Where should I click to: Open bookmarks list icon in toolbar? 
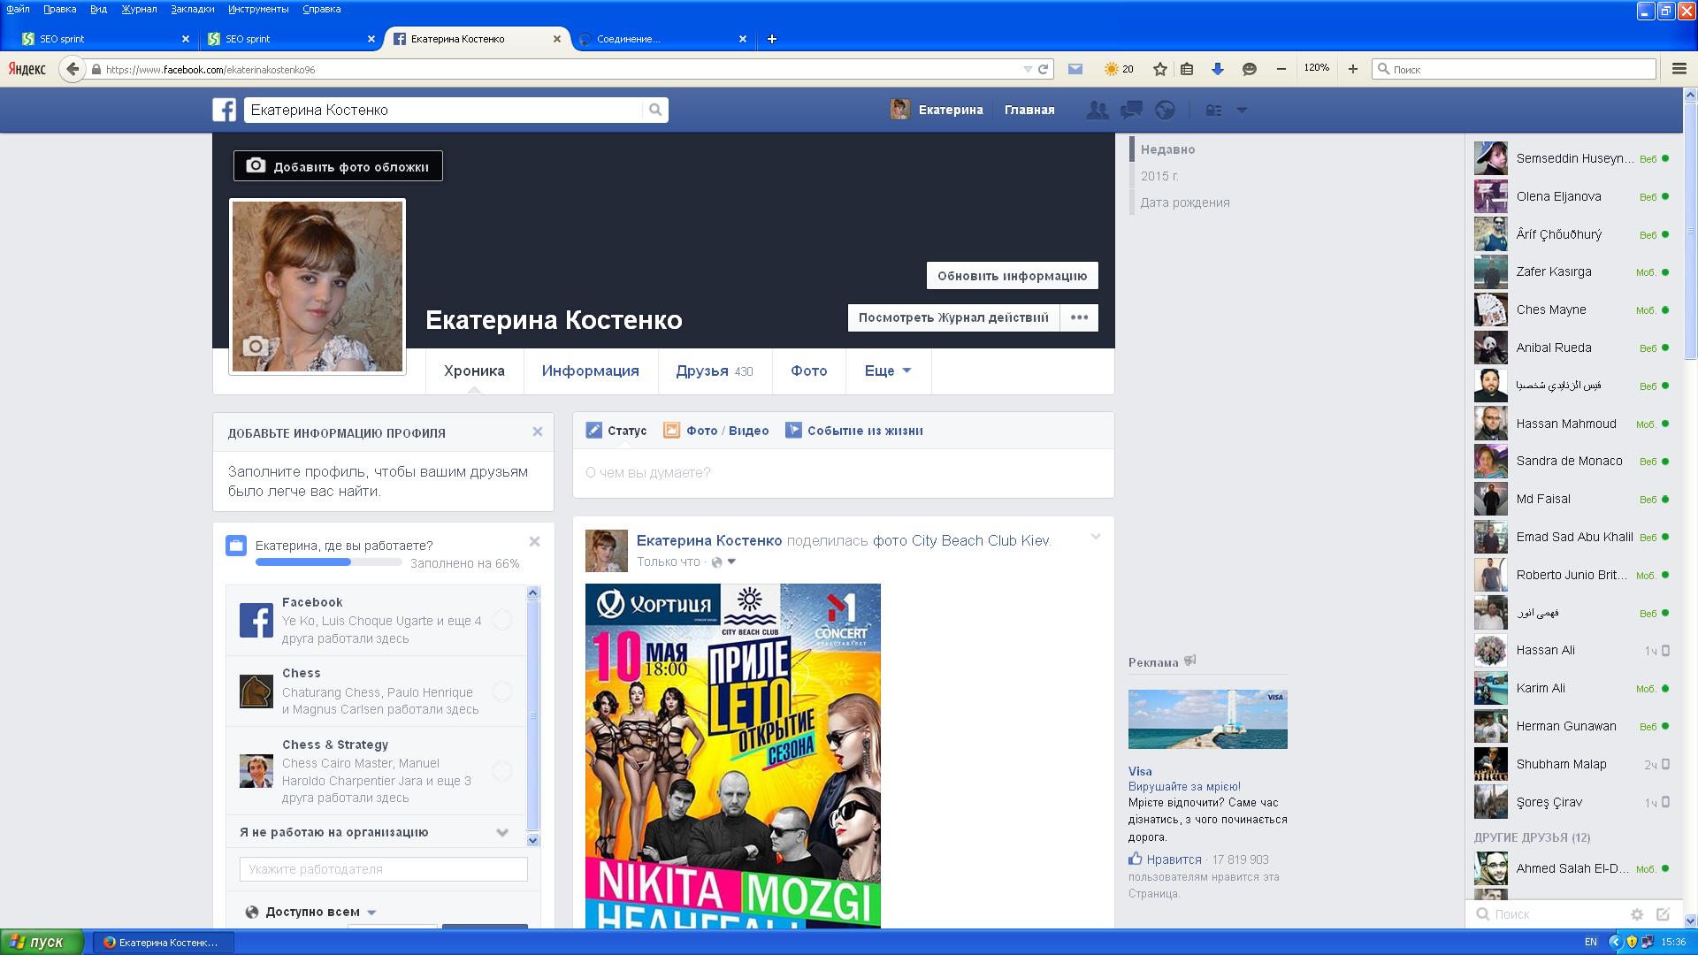[1188, 69]
